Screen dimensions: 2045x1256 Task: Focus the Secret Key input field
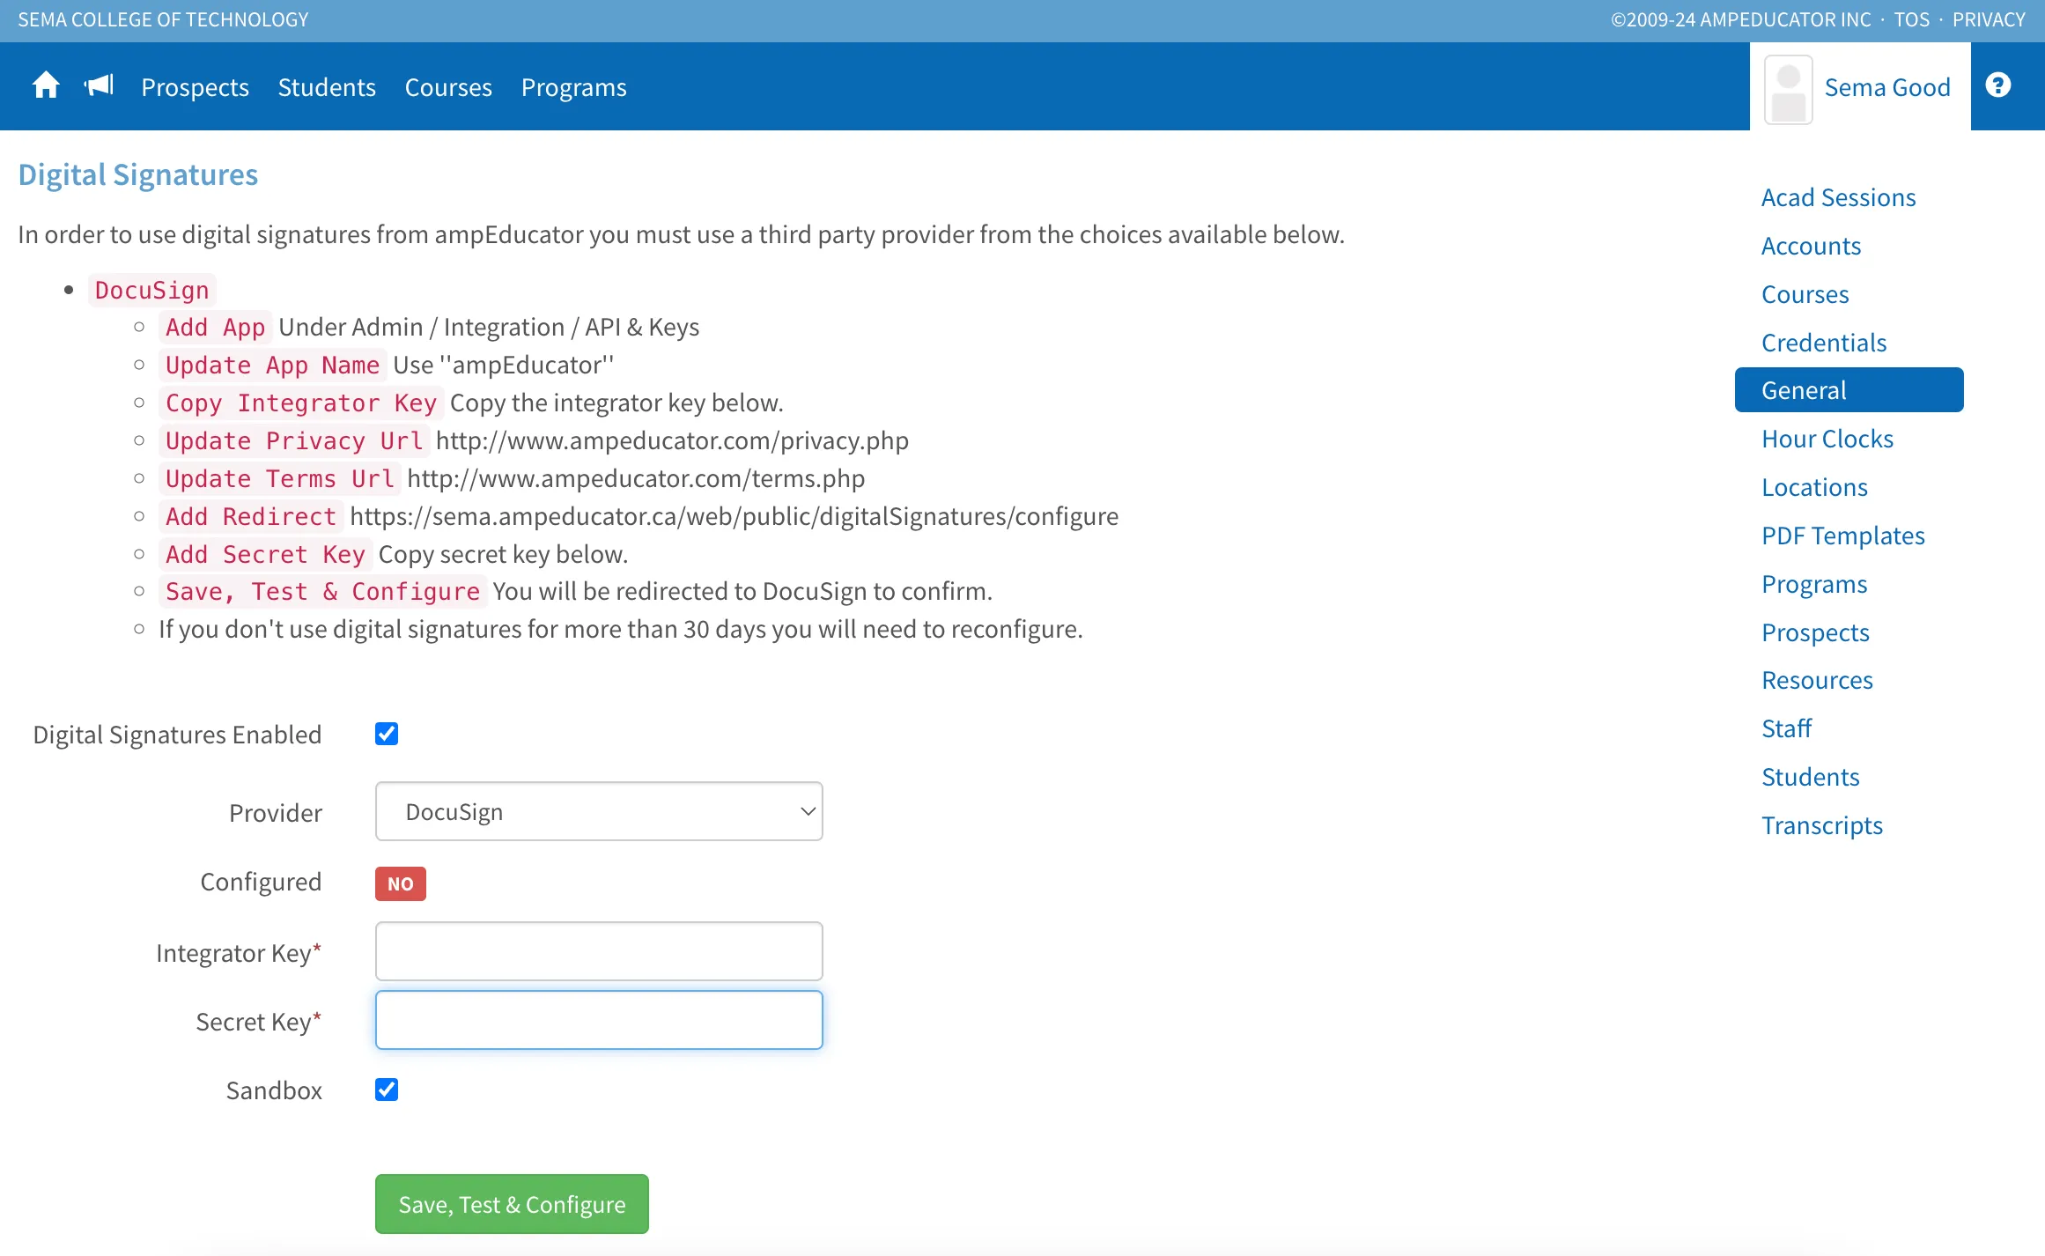coord(599,1020)
